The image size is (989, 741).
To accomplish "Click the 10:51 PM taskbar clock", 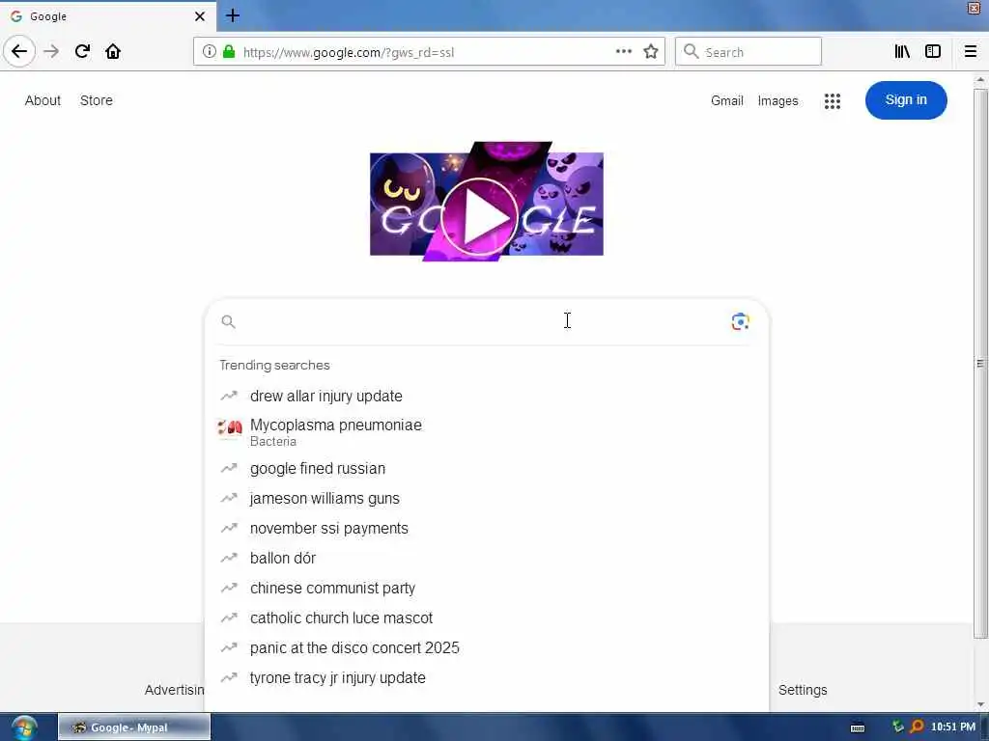I will [x=952, y=727].
